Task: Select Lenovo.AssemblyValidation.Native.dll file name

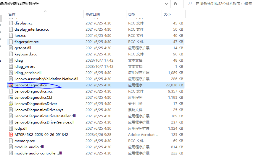Action: [46, 79]
